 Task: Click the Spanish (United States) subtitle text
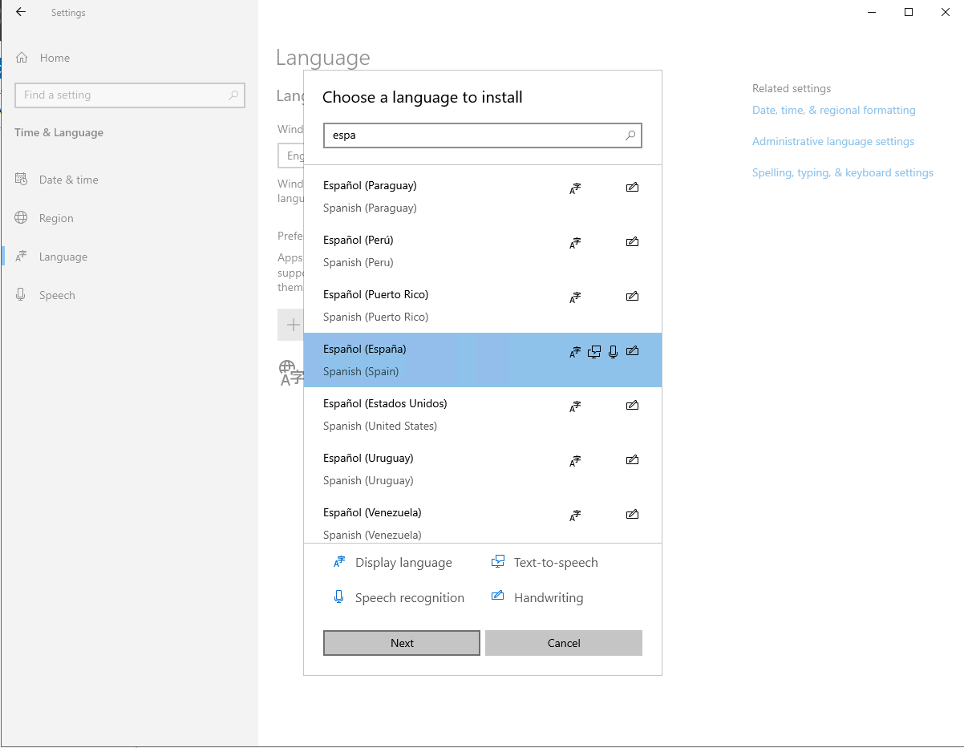pos(380,426)
